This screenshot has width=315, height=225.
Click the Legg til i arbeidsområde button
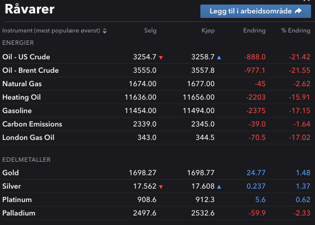pyautogui.click(x=256, y=11)
